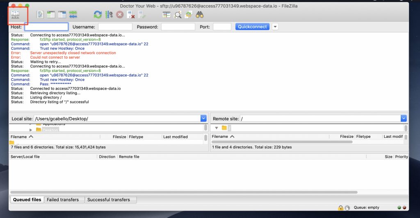This screenshot has width=420, height=218.
Task: Click the encryption lock icon in status bar
Action: 340,208
